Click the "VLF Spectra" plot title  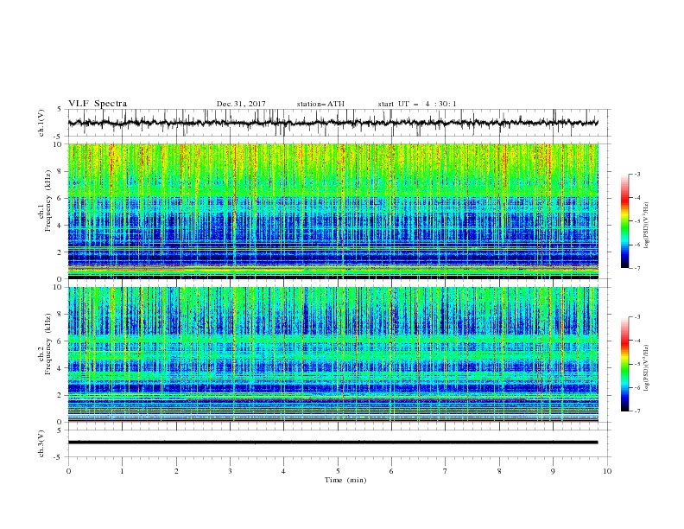98,104
